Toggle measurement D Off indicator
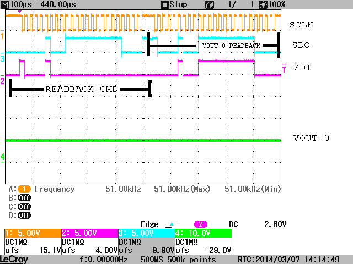The image size is (353, 264). [x=24, y=215]
